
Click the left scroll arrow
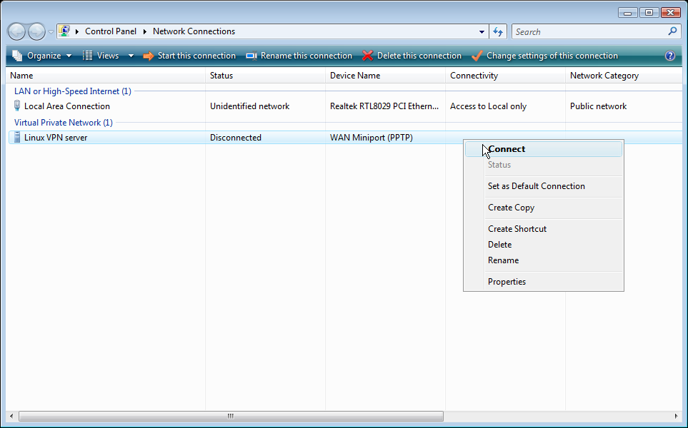(11, 416)
